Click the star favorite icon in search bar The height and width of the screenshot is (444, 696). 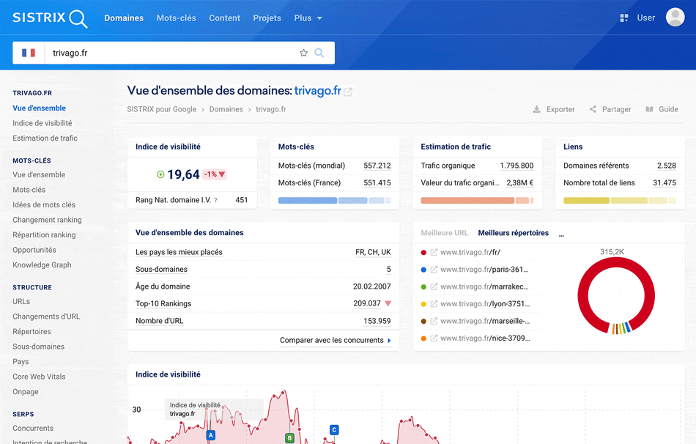pyautogui.click(x=303, y=53)
